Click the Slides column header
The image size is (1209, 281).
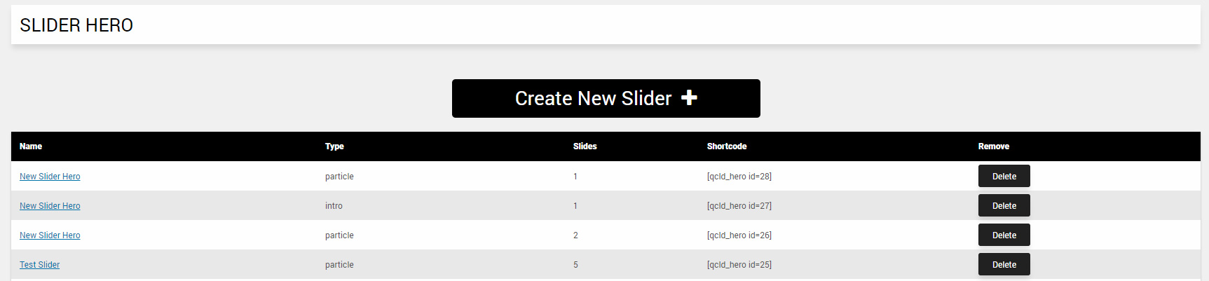pyautogui.click(x=585, y=146)
